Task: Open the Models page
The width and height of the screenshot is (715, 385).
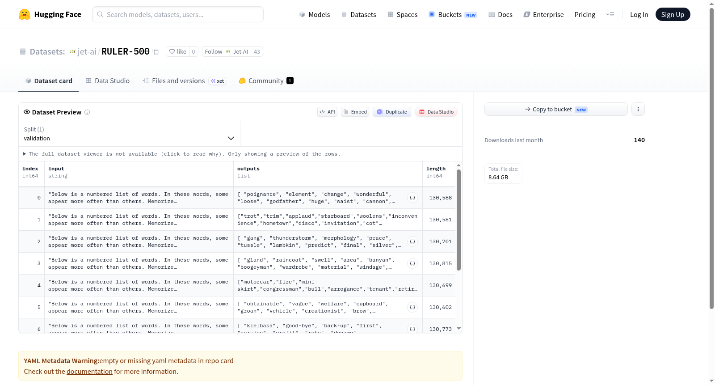Action: coord(315,14)
